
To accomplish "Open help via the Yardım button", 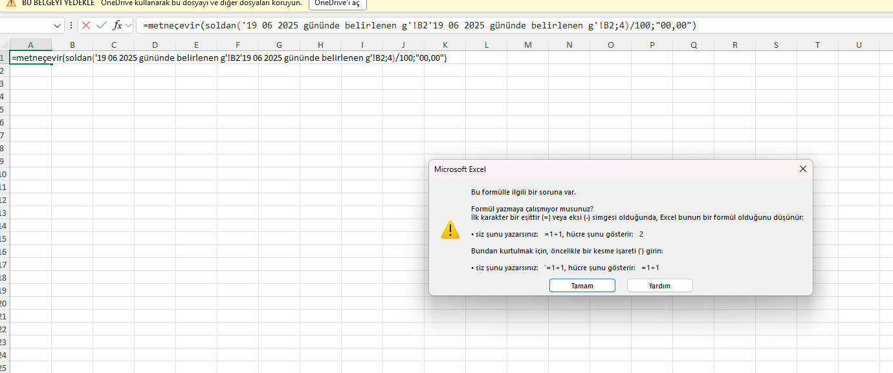I will click(x=659, y=285).
